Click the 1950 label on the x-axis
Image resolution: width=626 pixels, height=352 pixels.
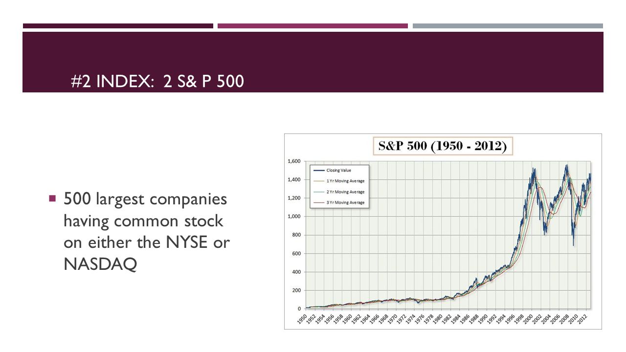click(x=303, y=318)
